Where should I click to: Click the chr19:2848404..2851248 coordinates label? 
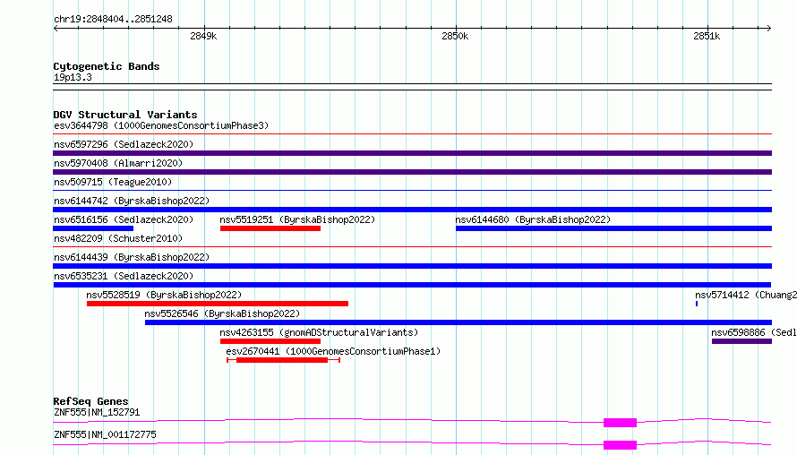coord(113,19)
